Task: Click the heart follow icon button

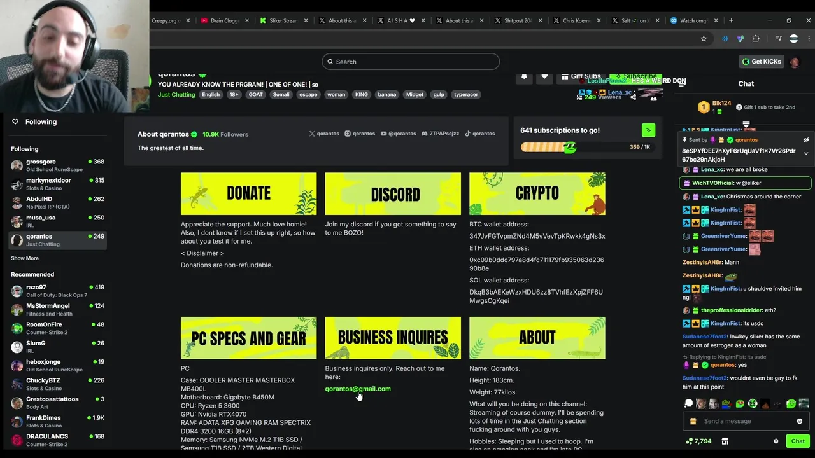Action: pyautogui.click(x=544, y=76)
